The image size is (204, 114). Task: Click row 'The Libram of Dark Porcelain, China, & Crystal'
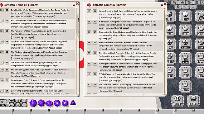125,56
